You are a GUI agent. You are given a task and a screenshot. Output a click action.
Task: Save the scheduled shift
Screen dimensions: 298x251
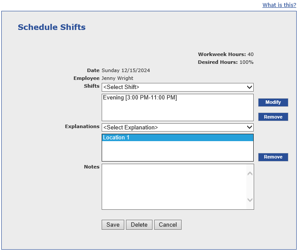point(113,225)
